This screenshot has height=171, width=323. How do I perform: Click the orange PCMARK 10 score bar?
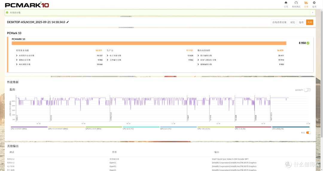[149, 43]
